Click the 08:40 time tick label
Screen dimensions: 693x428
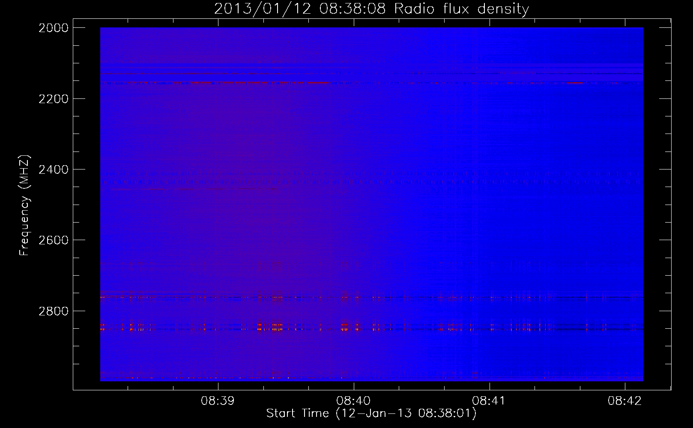coord(353,401)
